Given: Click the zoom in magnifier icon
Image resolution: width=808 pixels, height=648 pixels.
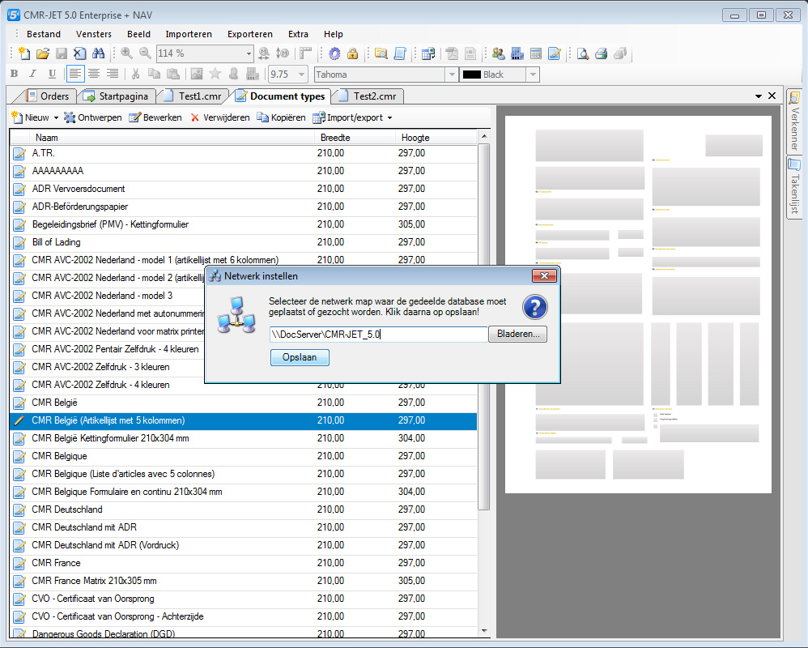Looking at the screenshot, I should pyautogui.click(x=126, y=53).
